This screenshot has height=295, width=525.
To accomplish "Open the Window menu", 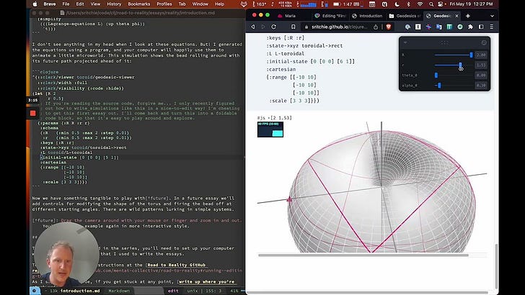I will pyautogui.click(x=200, y=4).
